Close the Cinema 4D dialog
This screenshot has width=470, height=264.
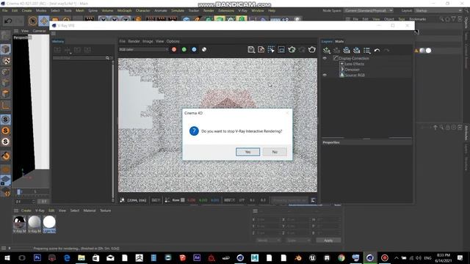(287, 113)
